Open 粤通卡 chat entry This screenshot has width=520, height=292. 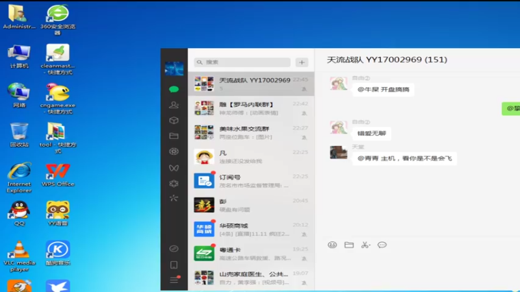pyautogui.click(x=251, y=253)
